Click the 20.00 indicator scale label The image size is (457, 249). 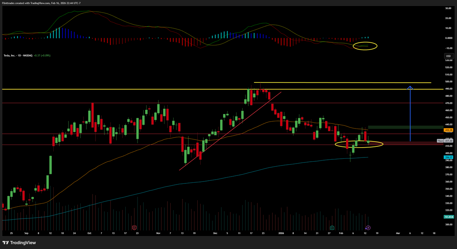click(x=449, y=18)
